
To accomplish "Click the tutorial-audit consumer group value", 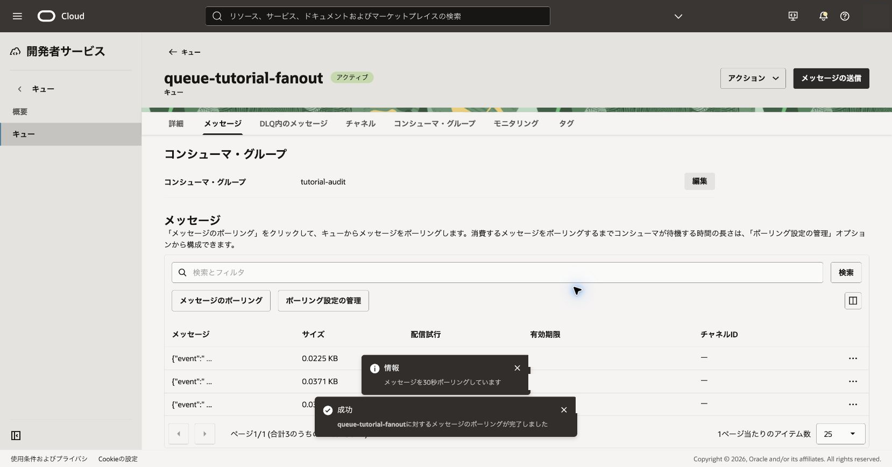I will coord(323,182).
